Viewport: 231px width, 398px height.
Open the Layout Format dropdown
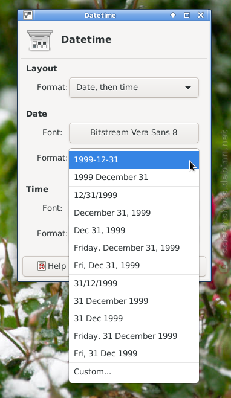[x=134, y=88]
